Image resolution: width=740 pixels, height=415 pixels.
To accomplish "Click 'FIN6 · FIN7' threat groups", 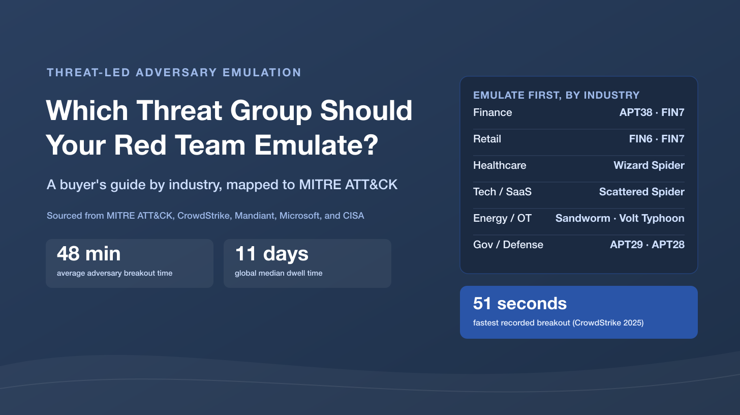I will [657, 139].
